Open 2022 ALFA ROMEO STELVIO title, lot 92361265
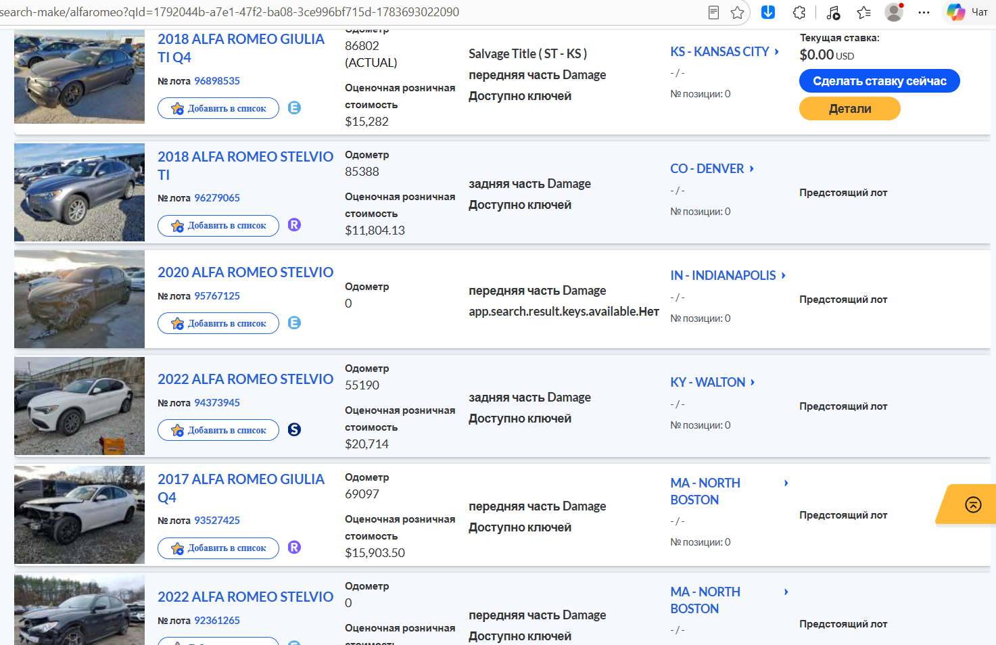The width and height of the screenshot is (996, 645). [245, 596]
